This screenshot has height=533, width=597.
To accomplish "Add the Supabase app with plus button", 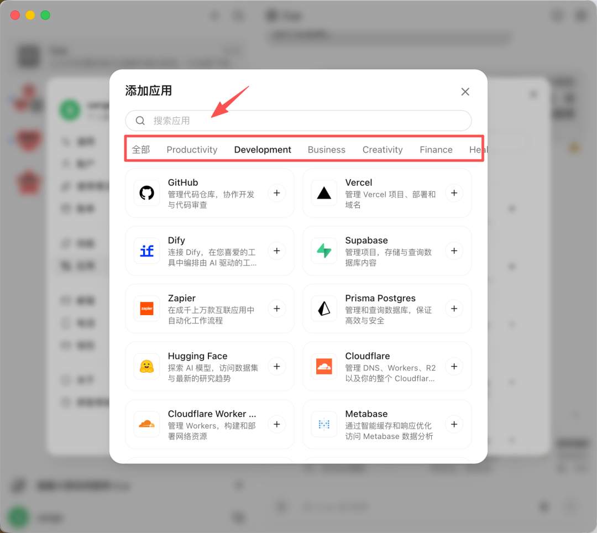I will tap(454, 251).
